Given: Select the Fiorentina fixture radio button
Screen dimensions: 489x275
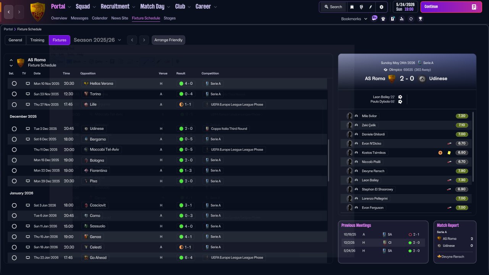Looking at the screenshot, I should tap(14, 171).
